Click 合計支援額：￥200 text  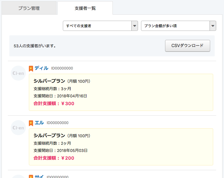click(54, 158)
